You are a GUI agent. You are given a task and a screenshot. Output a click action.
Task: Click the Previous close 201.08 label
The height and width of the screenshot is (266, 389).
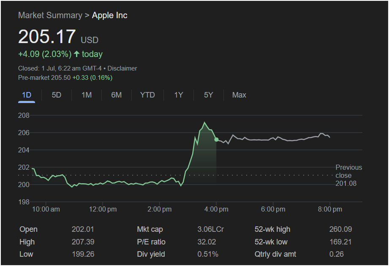click(348, 175)
